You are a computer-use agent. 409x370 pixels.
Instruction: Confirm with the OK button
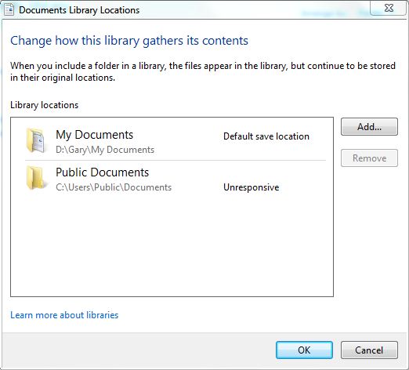coord(304,350)
